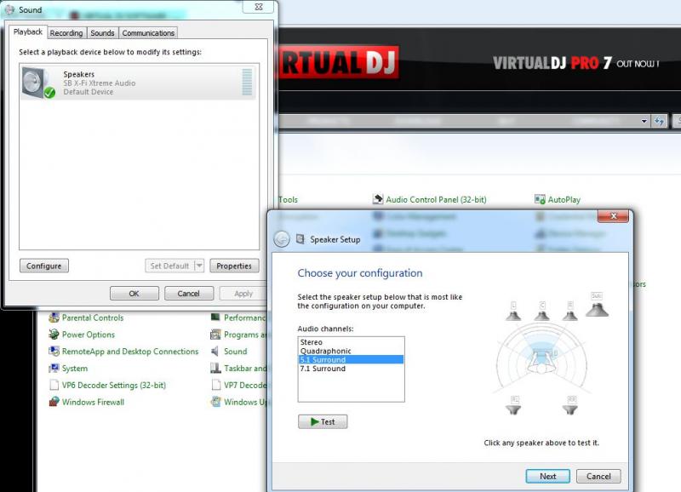Click the VP6 Decoder Settings file icon
The width and height of the screenshot is (681, 492).
tap(54, 385)
